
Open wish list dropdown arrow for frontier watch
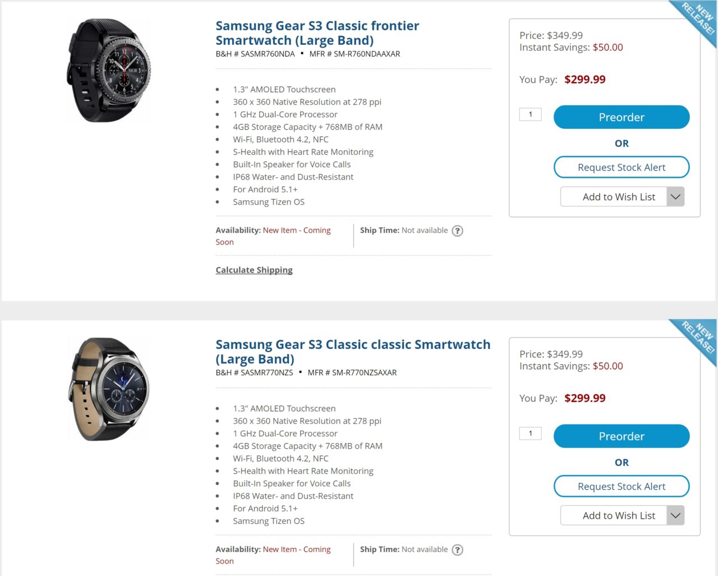pyautogui.click(x=675, y=197)
